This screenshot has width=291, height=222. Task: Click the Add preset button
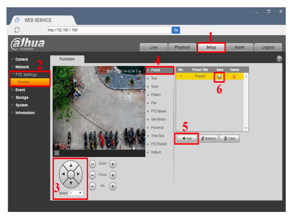click(x=187, y=138)
